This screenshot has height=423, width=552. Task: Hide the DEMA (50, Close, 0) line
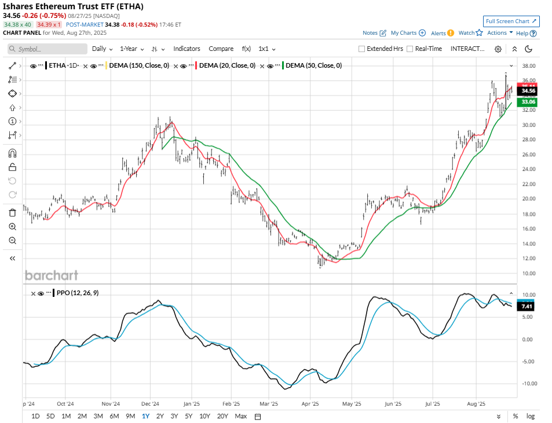(270, 66)
